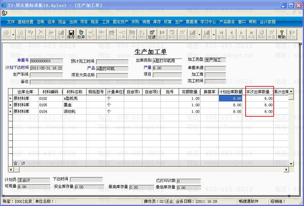Go to last record with 末张
Screen dimensions: 304x206
tap(251, 34)
